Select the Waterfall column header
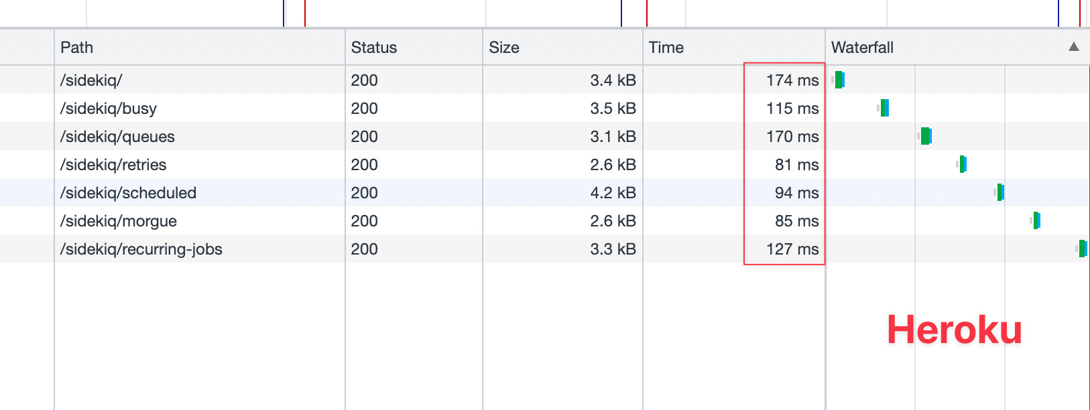 point(862,48)
